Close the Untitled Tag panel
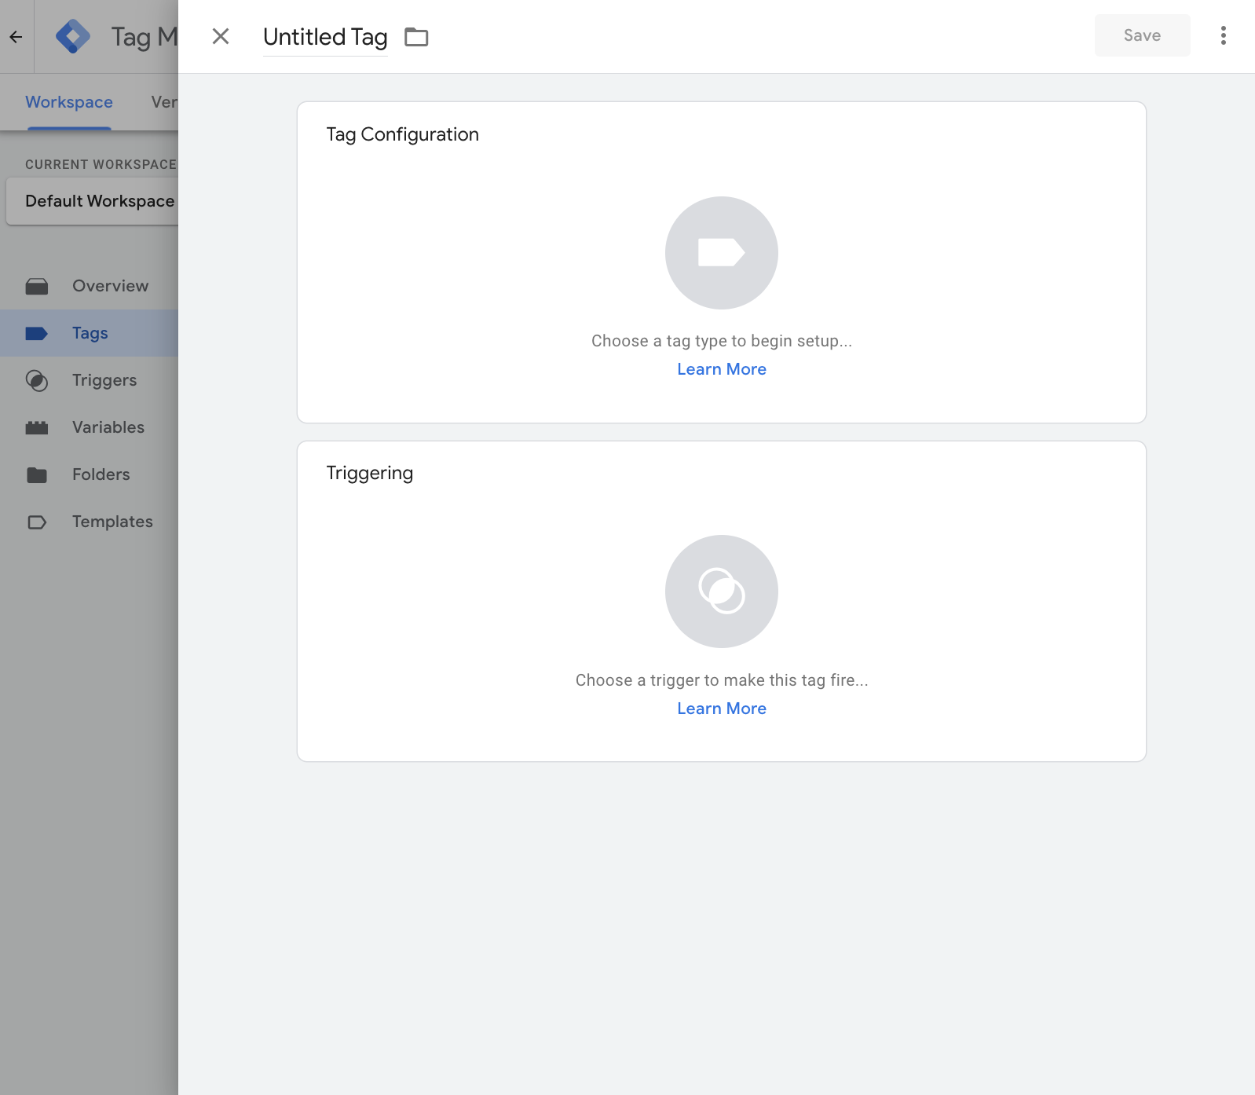This screenshot has width=1255, height=1095. point(221,36)
